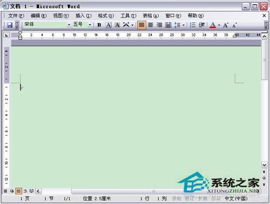Open the 插入 menu
This screenshot has height=204, width=270.
pyautogui.click(x=84, y=16)
